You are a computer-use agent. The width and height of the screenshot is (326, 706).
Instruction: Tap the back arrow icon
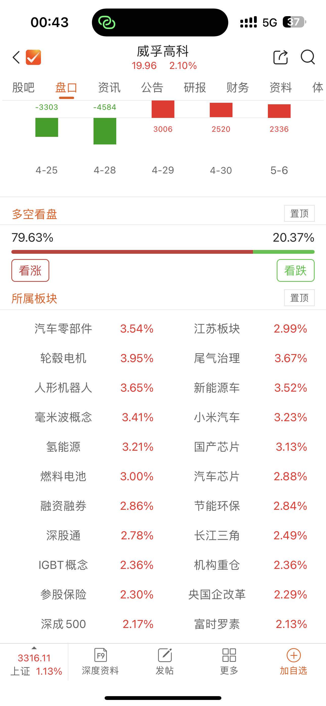click(x=16, y=57)
